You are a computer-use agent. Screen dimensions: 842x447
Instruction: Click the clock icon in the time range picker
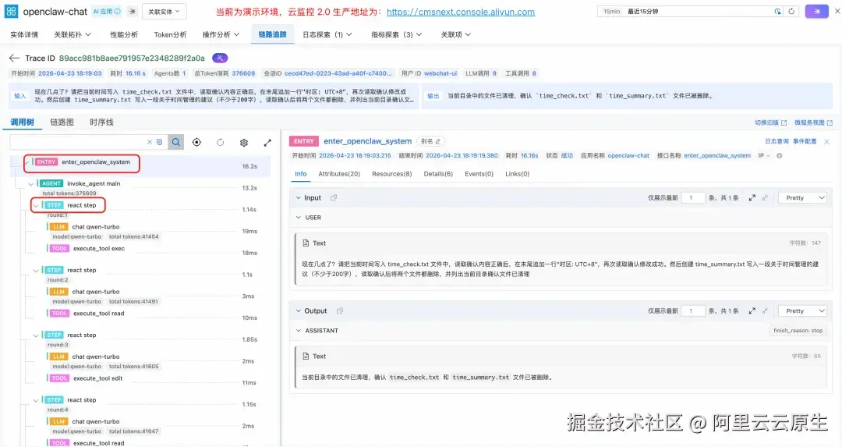click(x=777, y=11)
